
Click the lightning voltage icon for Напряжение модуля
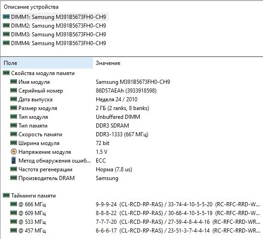pyautogui.click(x=13, y=152)
